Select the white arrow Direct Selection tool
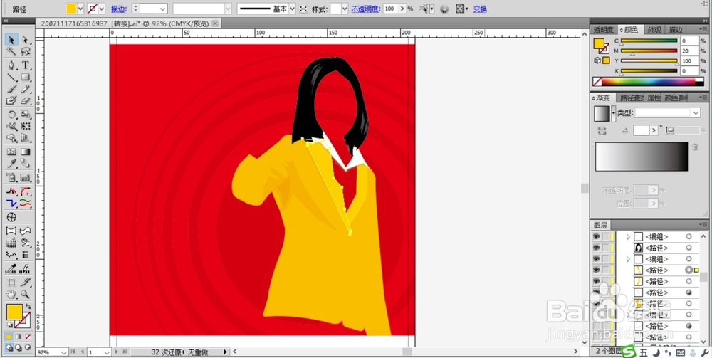Image resolution: width=712 pixels, height=358 pixels. [x=26, y=40]
